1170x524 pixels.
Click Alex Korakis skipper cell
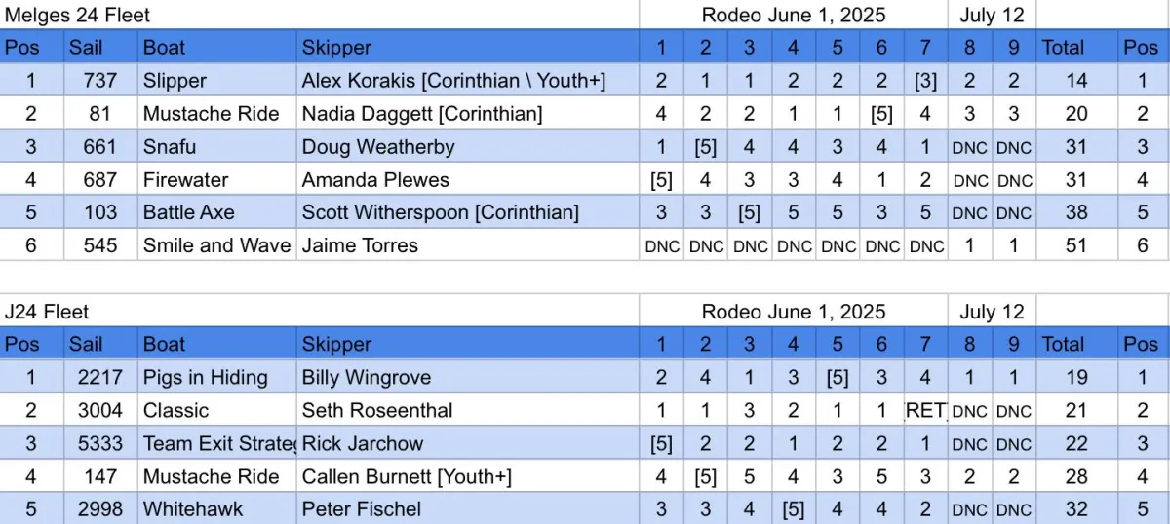[453, 81]
